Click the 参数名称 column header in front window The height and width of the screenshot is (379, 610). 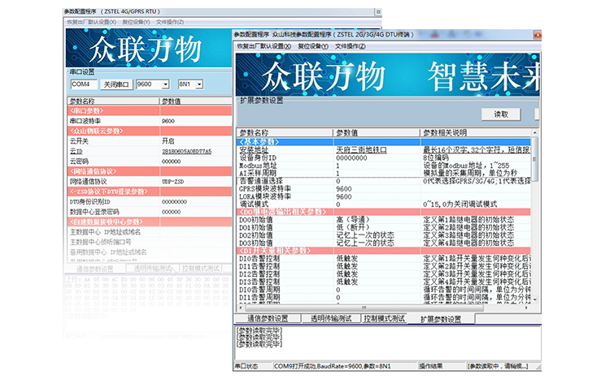[x=285, y=133]
